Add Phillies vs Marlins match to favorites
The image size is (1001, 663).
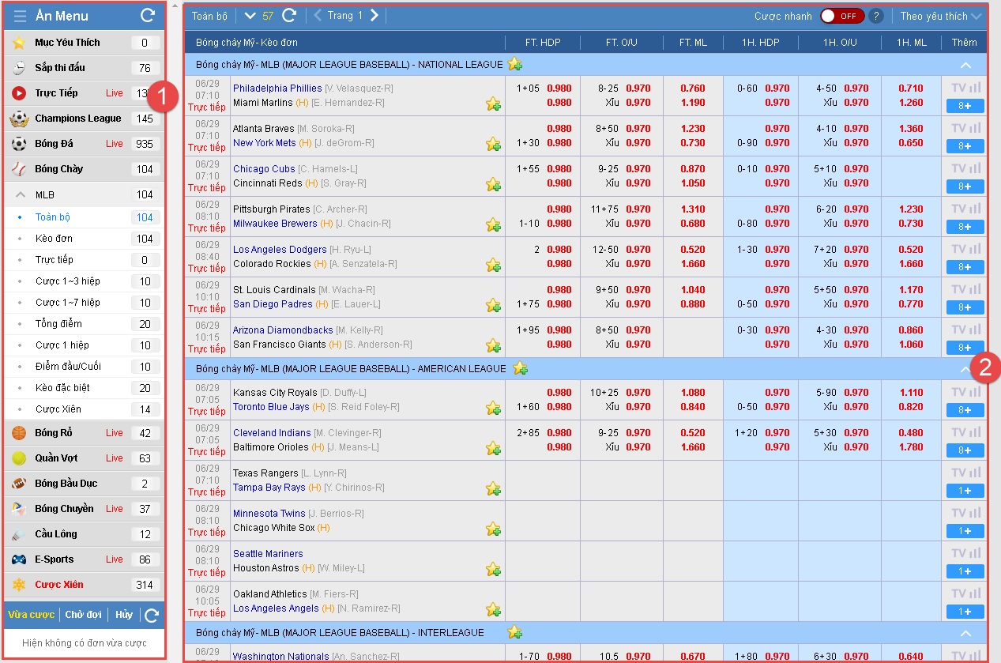[x=493, y=104]
